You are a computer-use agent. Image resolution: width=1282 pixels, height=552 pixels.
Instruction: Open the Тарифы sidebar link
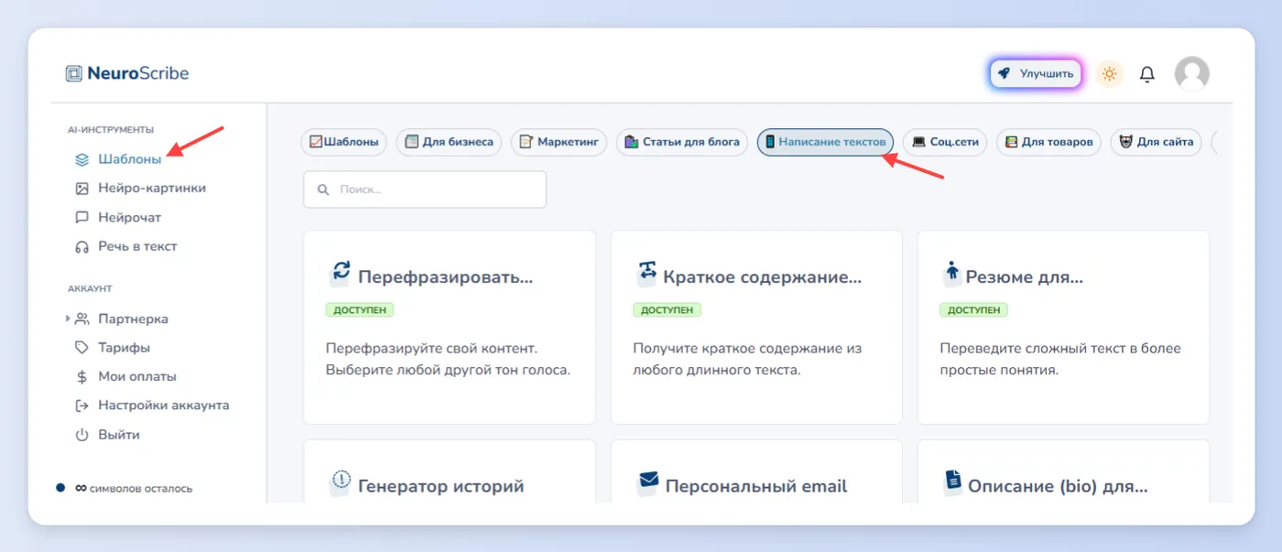click(x=124, y=348)
